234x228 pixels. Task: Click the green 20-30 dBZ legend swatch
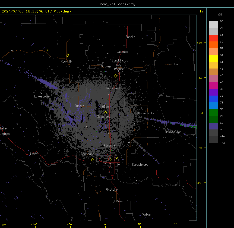213,113
